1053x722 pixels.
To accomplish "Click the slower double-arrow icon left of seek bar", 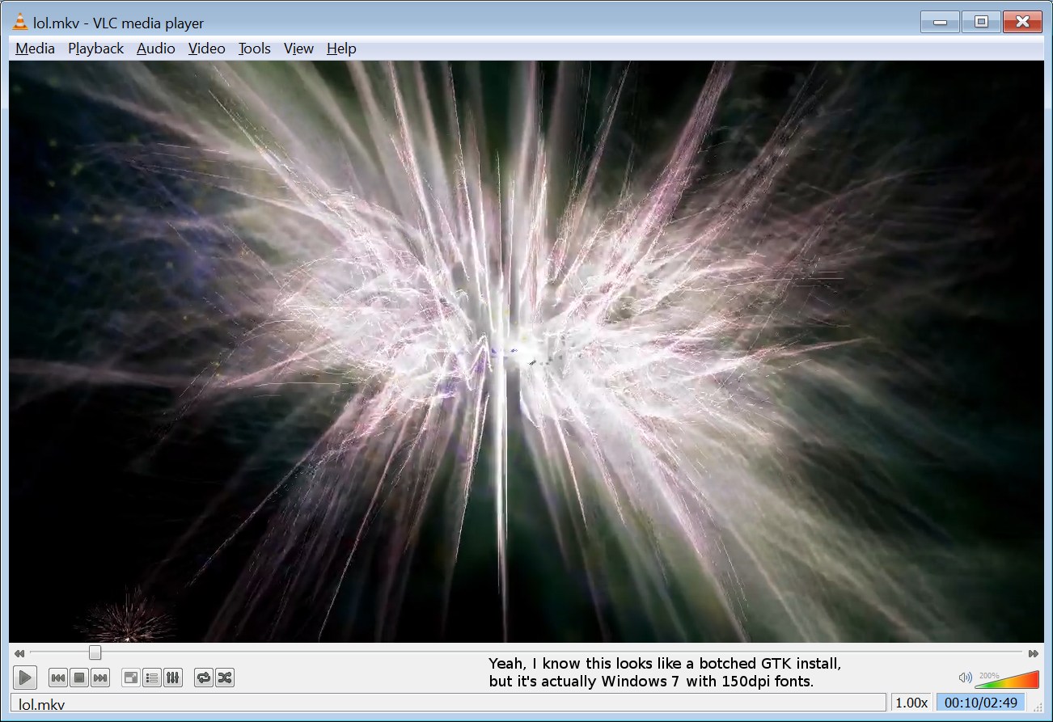I will 19,653.
